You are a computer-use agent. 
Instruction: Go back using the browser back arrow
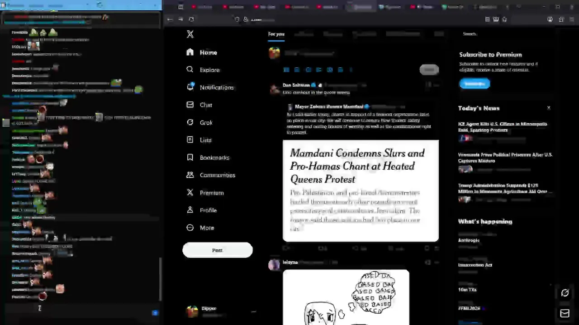click(x=170, y=19)
